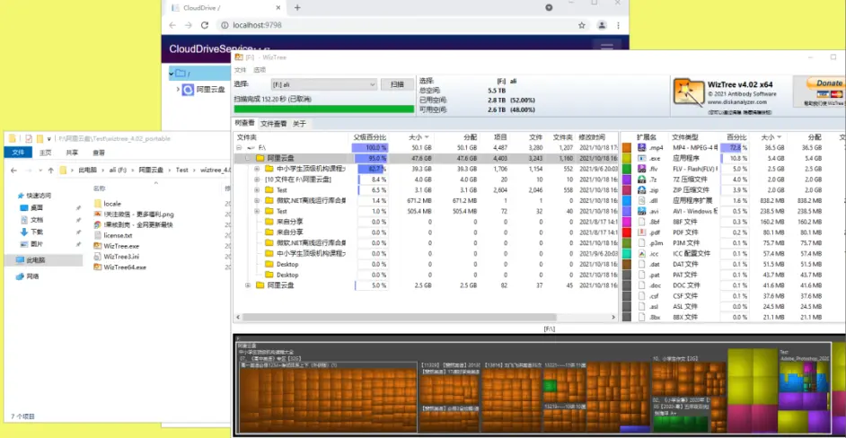Viewport: 846px width, 438px height.
Task: Click the tree view horizontal scrollbar
Action: coord(400,317)
